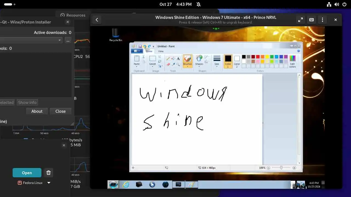Click the Paint zoom slider handle
The height and width of the screenshot is (197, 351).
pyautogui.click(x=281, y=168)
